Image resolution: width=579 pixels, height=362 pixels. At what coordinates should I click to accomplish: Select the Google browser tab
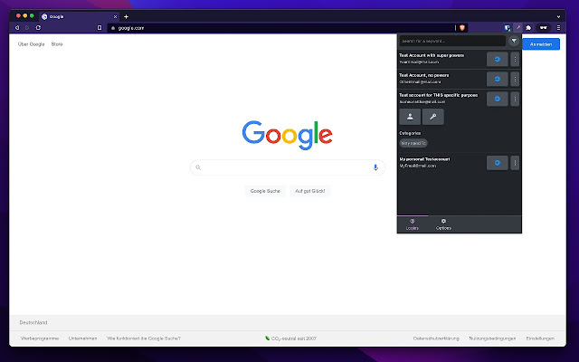click(x=79, y=16)
